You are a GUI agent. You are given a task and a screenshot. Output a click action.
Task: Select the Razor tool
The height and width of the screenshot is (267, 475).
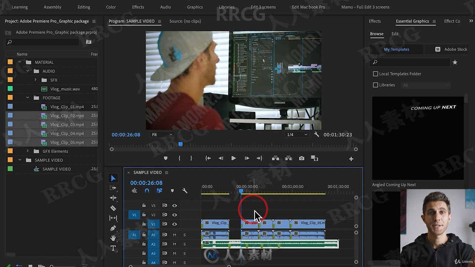(113, 208)
